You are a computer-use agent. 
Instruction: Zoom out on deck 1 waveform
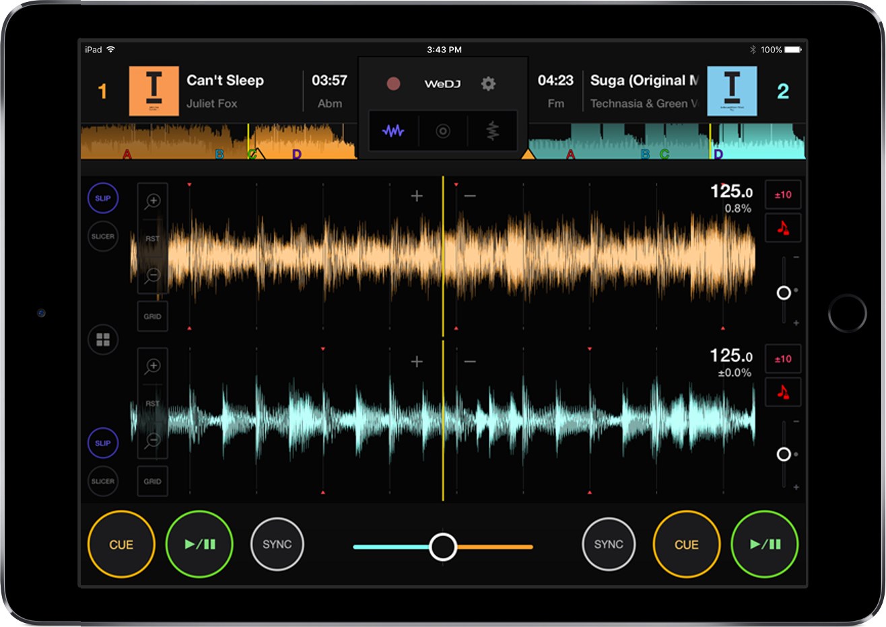(x=153, y=276)
